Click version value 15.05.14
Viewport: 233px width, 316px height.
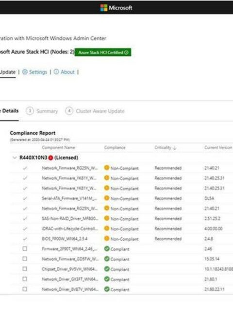tap(212, 259)
